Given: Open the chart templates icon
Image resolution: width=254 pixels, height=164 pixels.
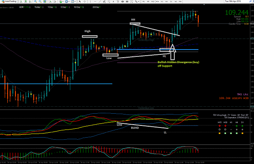Looking at the screenshot, I should coord(72,2).
